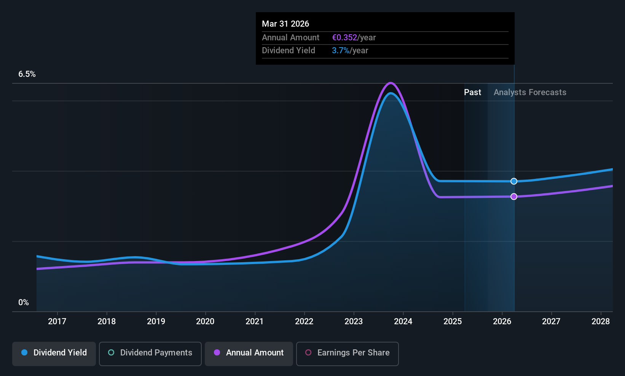Click the Analysts Forecasts label
This screenshot has height=376, width=625.
pyautogui.click(x=530, y=92)
